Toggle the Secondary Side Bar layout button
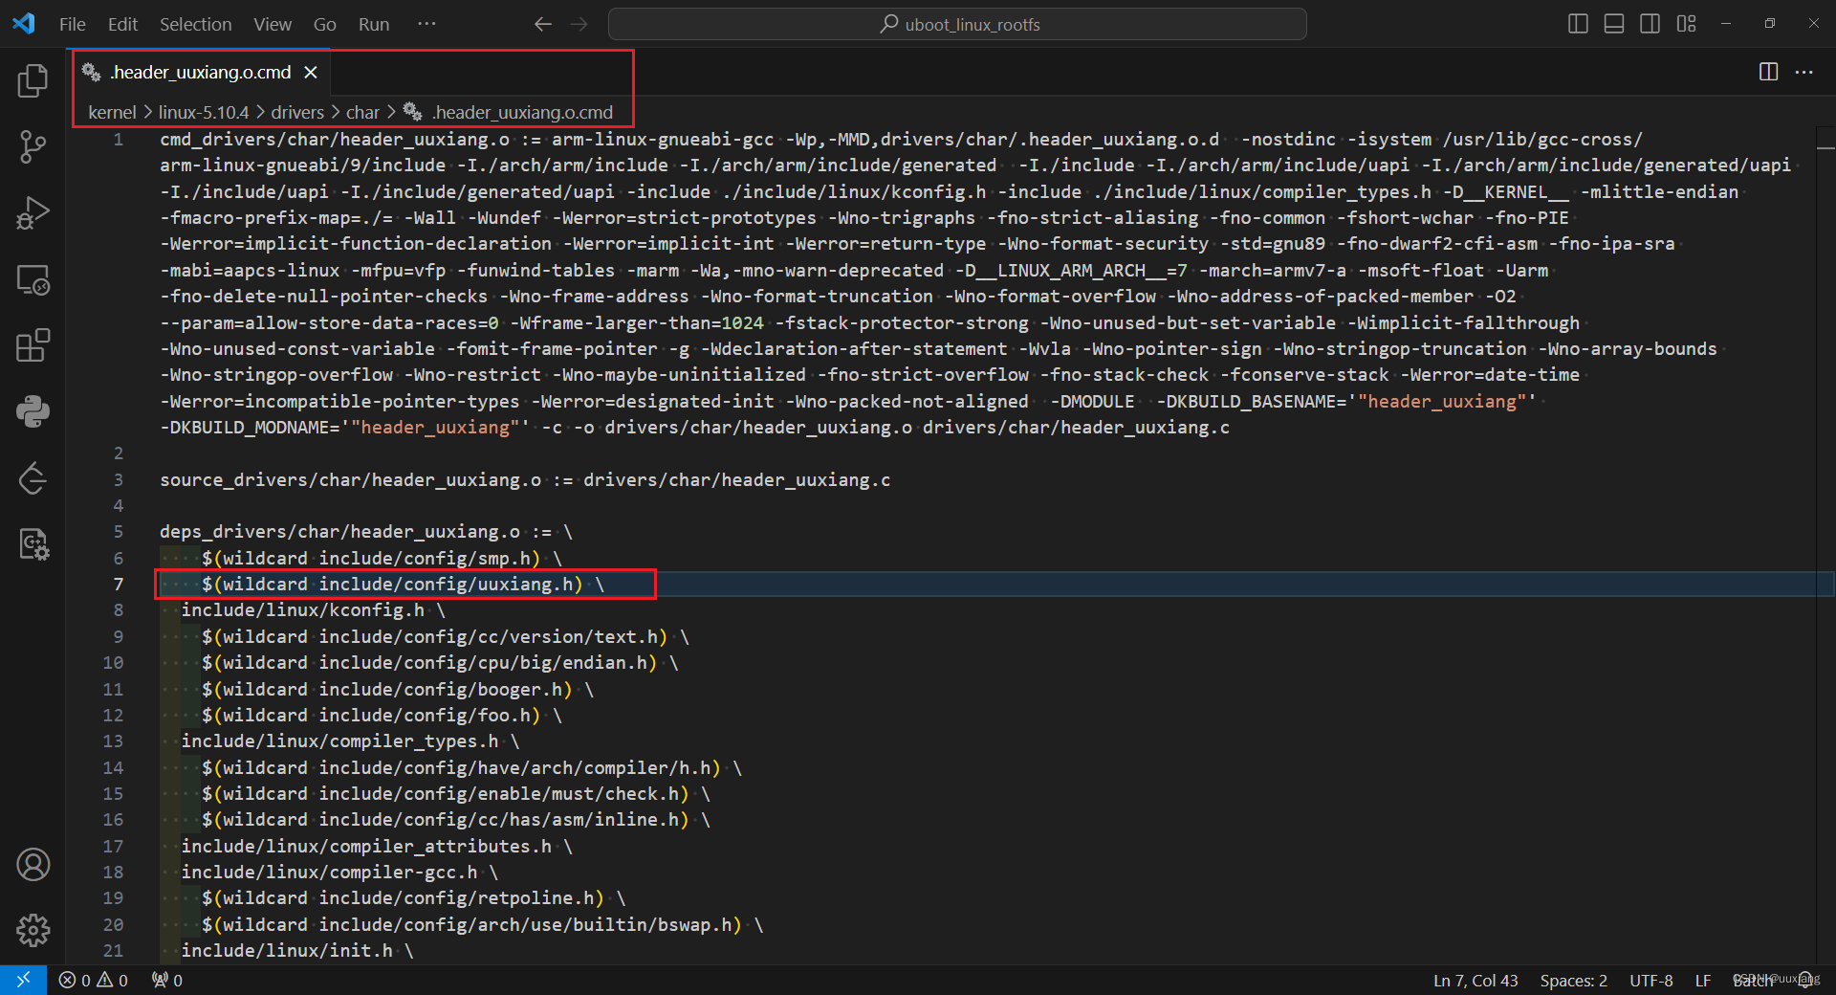The image size is (1836, 995). (1650, 24)
